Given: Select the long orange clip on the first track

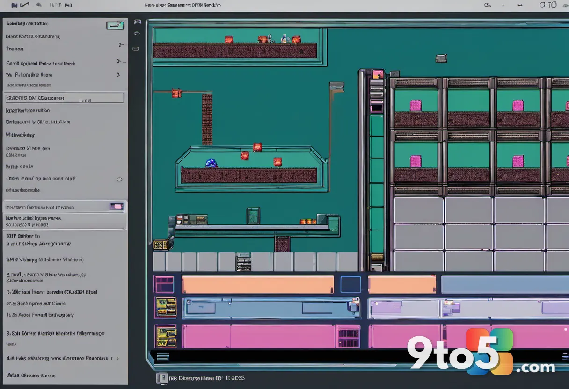Looking at the screenshot, I should coord(258,284).
